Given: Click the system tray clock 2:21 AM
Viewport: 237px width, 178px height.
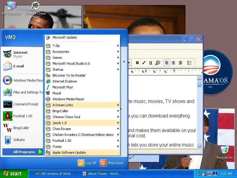Looking at the screenshot, I should point(226,174).
